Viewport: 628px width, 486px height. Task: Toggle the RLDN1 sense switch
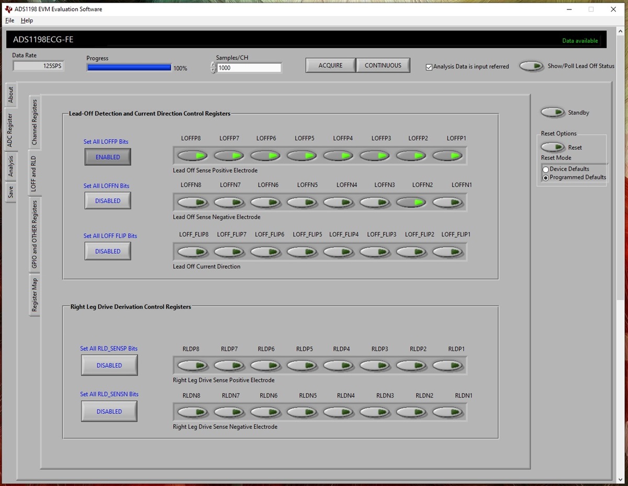pos(447,412)
